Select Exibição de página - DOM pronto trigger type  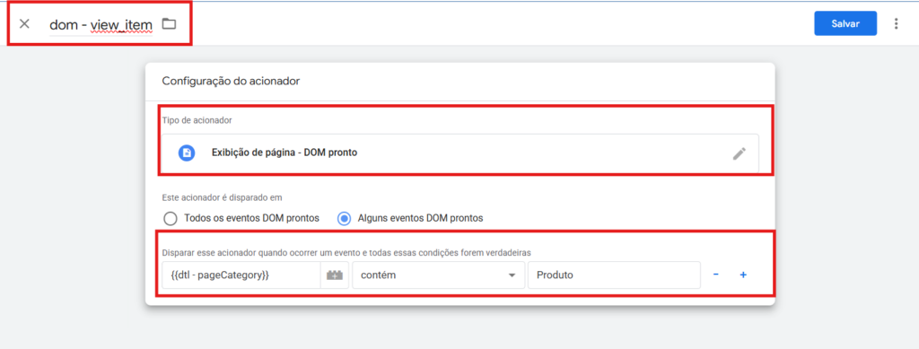(460, 153)
